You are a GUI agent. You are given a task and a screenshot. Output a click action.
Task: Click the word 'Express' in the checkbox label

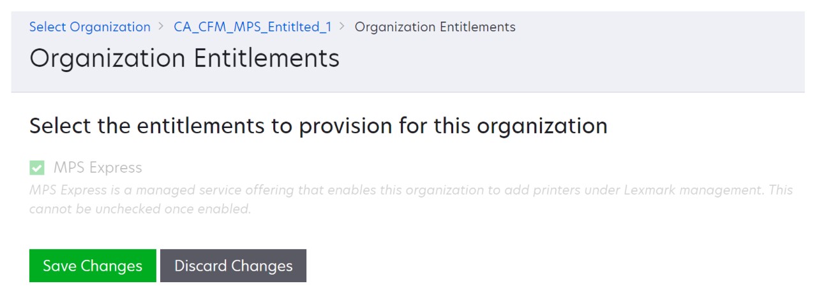coord(116,168)
